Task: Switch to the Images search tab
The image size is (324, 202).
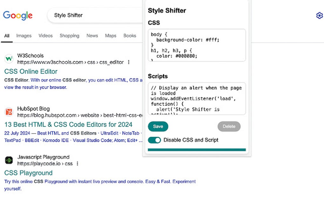Action: click(x=24, y=36)
